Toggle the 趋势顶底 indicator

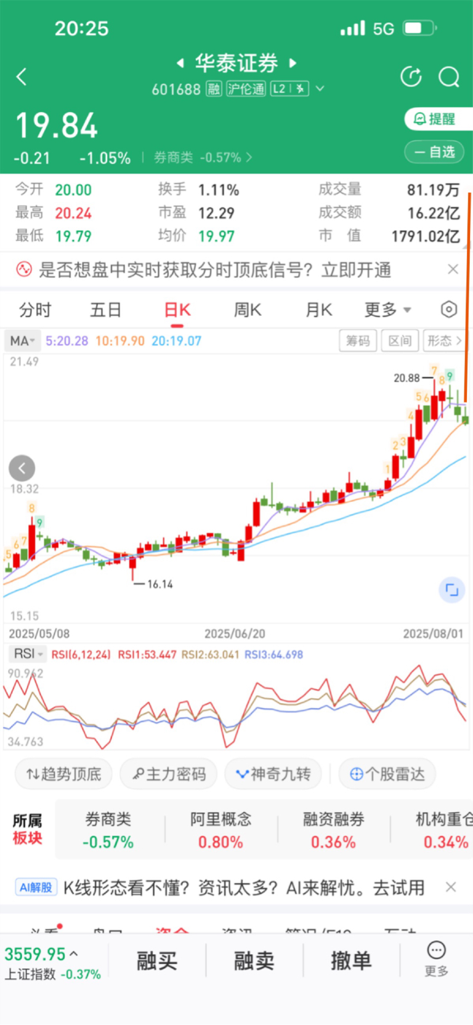point(64,774)
